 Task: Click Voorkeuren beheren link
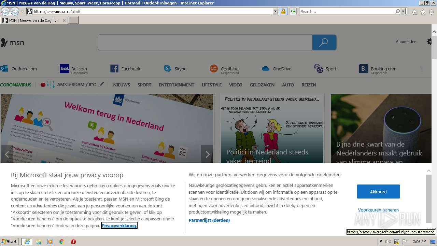coord(378,210)
